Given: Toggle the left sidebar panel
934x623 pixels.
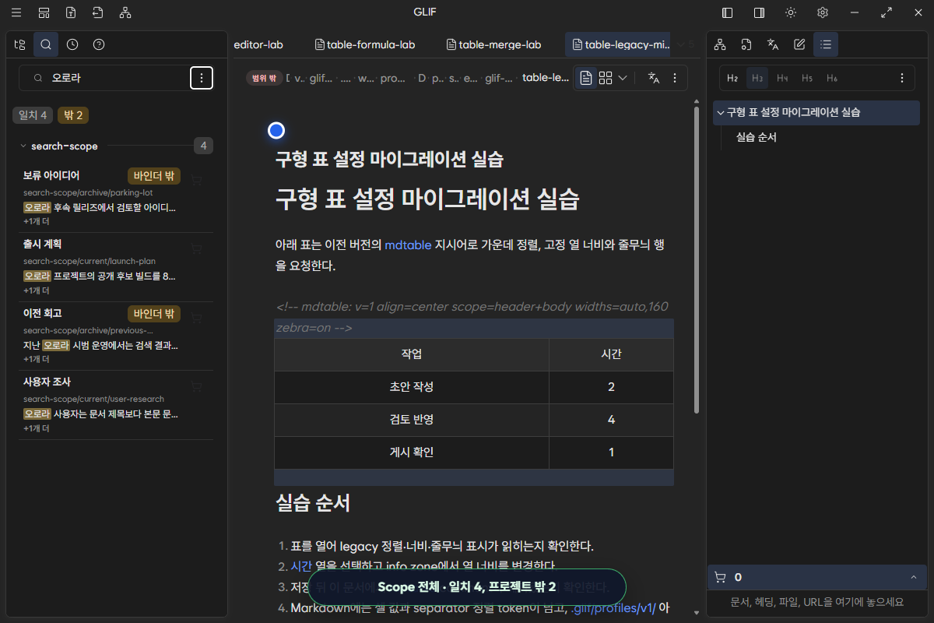Looking at the screenshot, I should 728,12.
